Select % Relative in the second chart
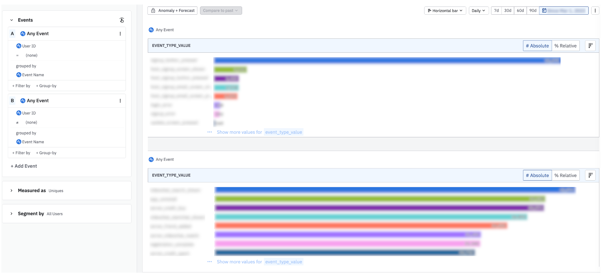Screen dimensions: 601x274 click(x=565, y=175)
